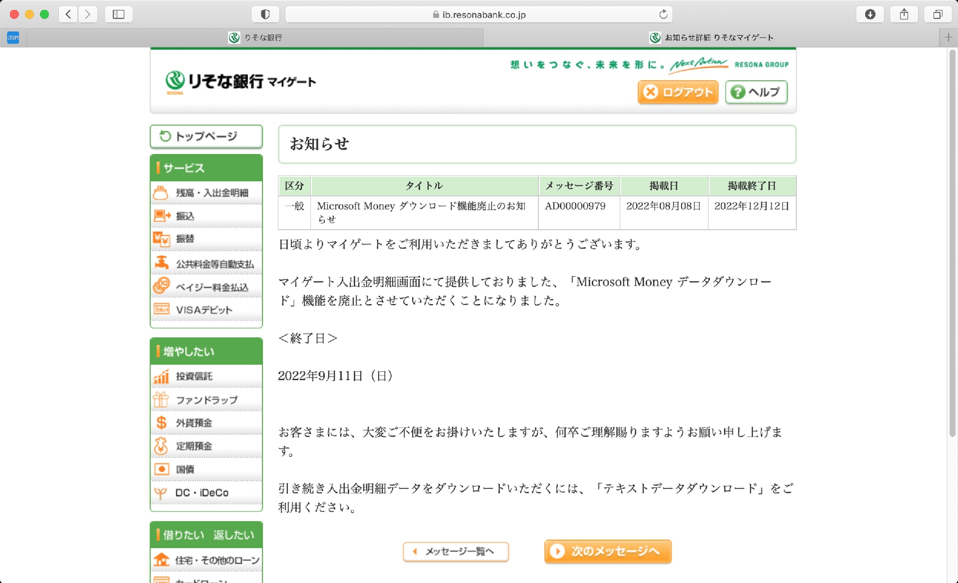Click the DC・iDeCo sprout icon
The height and width of the screenshot is (583, 958).
161,493
